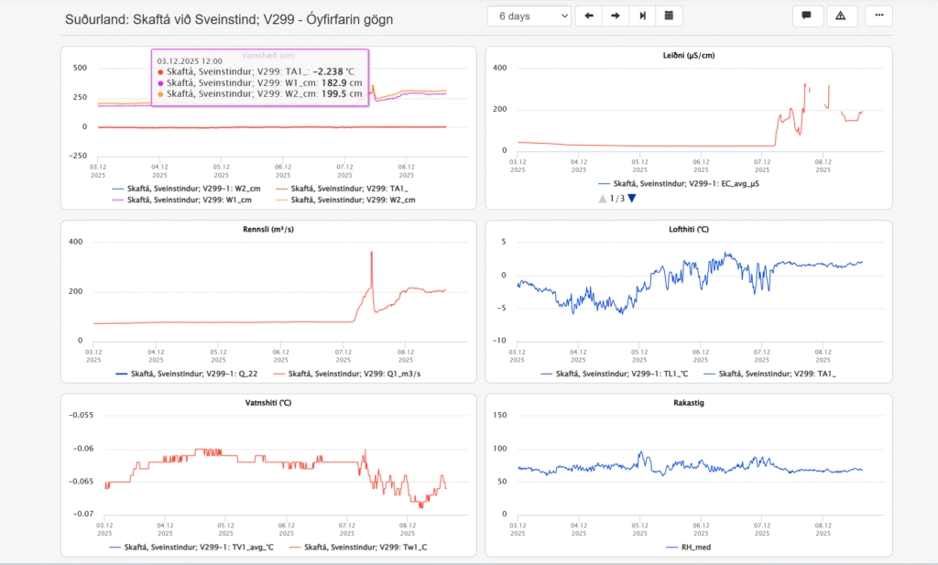Open the 6 days time range dropdown
Screen dimensions: 938x565
(x=529, y=16)
